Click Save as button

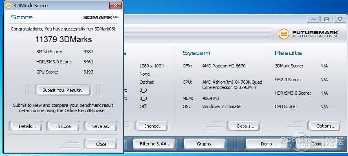pyautogui.click(x=101, y=126)
